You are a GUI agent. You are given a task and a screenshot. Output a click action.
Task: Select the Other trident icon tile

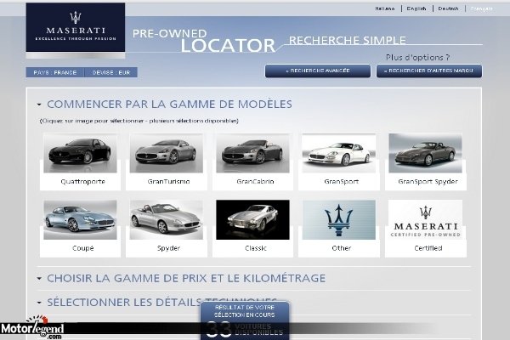click(x=339, y=220)
